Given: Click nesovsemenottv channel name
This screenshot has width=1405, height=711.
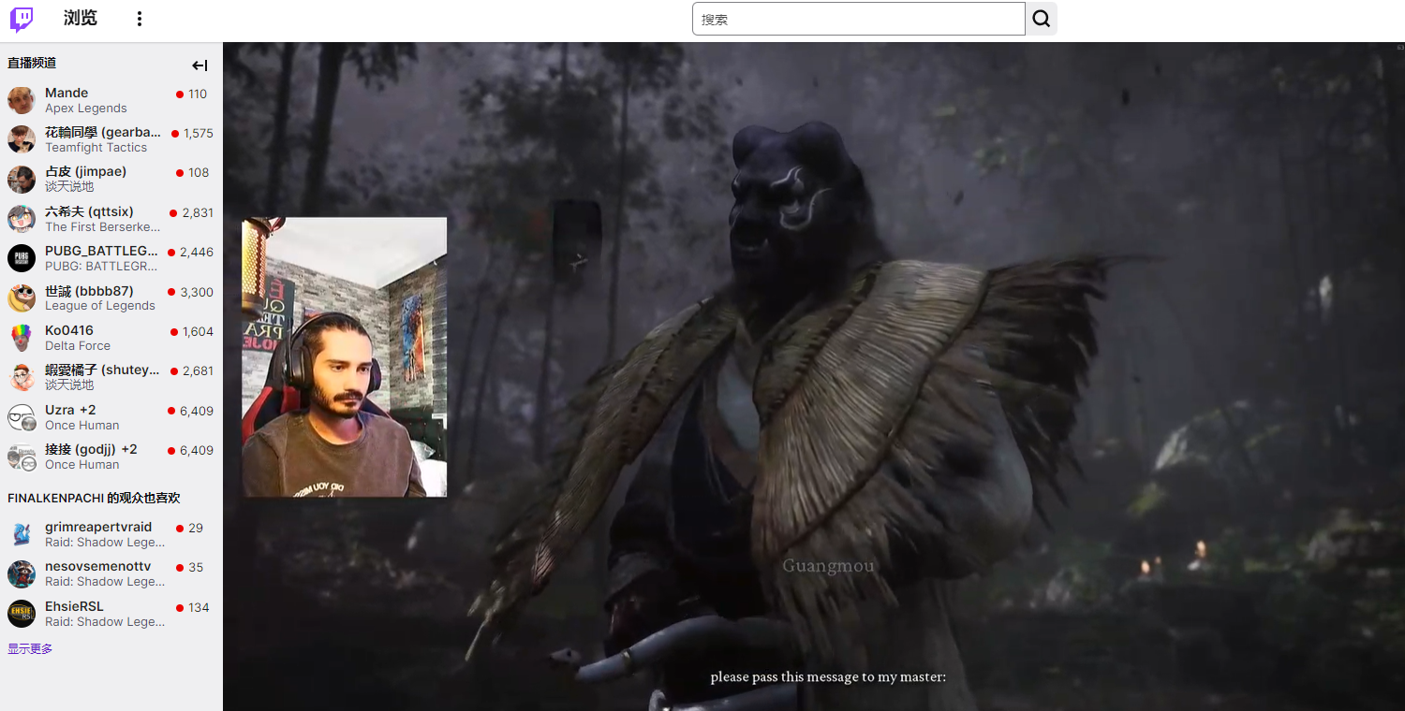Looking at the screenshot, I should click(98, 566).
